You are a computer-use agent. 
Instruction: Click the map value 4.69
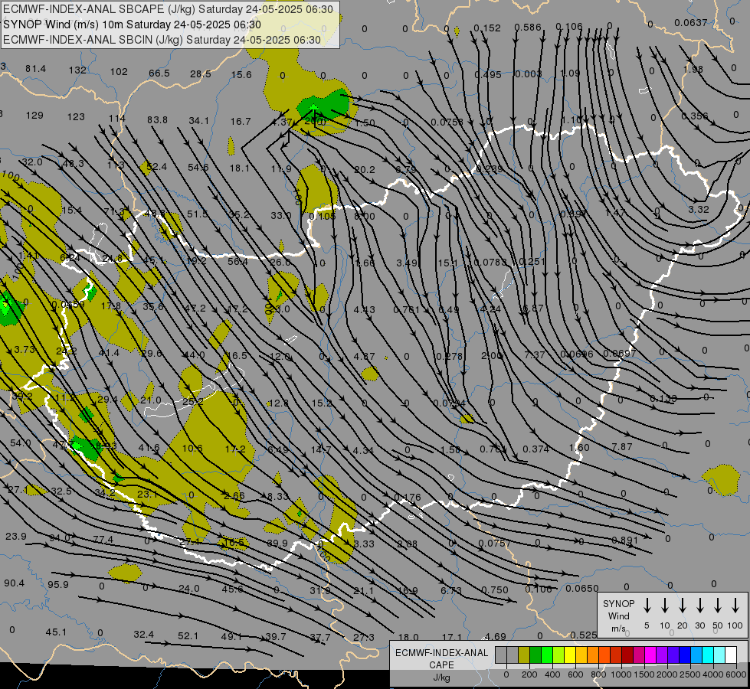point(495,636)
